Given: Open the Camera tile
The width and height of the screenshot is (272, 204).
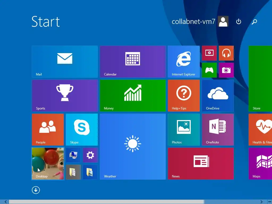Looking at the screenshot, I should [x=226, y=70].
